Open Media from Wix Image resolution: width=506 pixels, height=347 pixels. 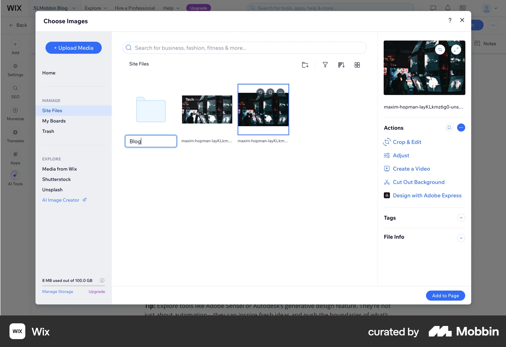tap(60, 169)
